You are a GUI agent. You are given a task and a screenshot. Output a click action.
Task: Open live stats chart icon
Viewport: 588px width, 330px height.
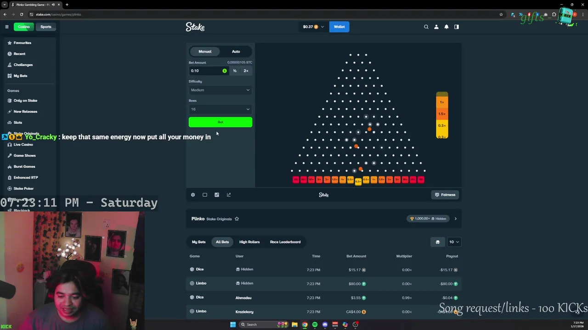217,195
